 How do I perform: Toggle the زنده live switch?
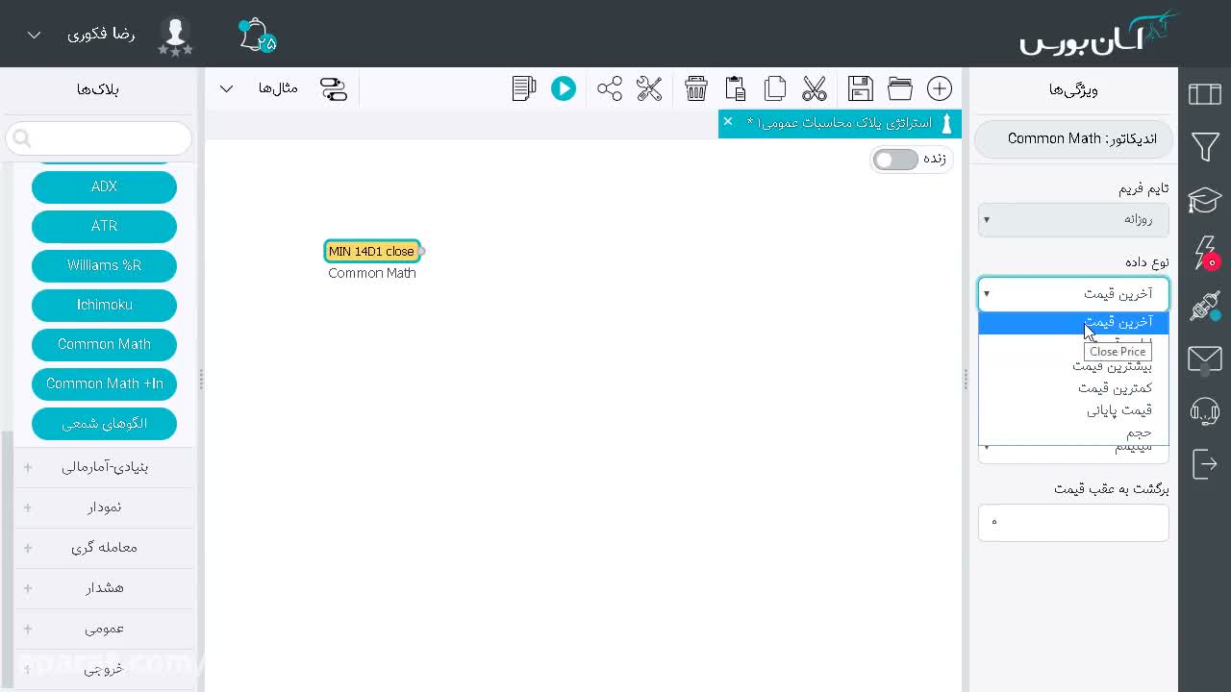[x=896, y=160]
